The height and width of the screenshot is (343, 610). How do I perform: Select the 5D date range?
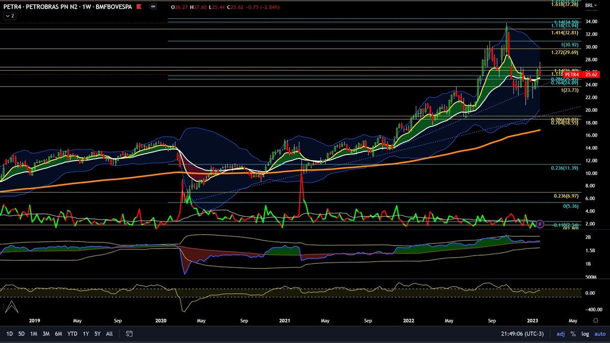(21, 334)
